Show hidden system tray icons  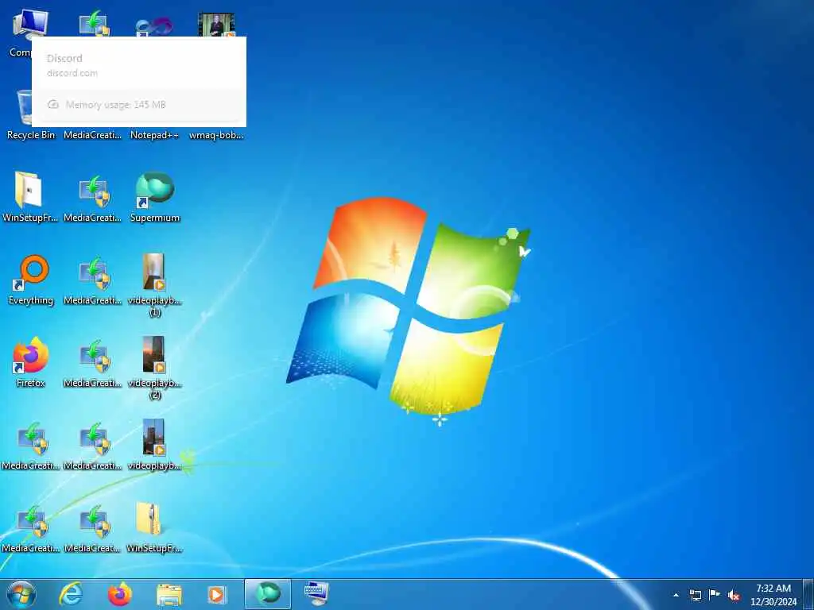pyautogui.click(x=676, y=595)
